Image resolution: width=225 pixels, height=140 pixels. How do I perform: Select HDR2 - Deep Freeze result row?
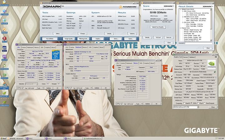click(x=196, y=21)
